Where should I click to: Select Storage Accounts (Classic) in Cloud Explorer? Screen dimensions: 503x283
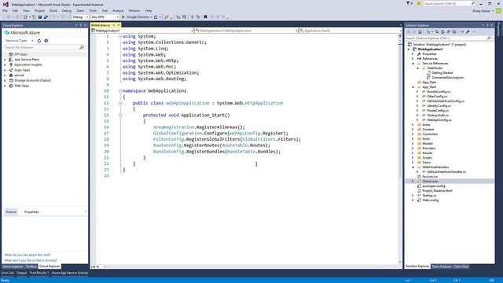pyautogui.click(x=32, y=80)
